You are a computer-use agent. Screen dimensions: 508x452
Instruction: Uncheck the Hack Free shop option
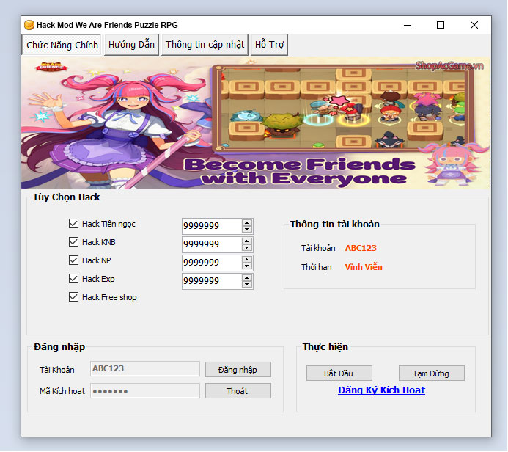tap(73, 297)
